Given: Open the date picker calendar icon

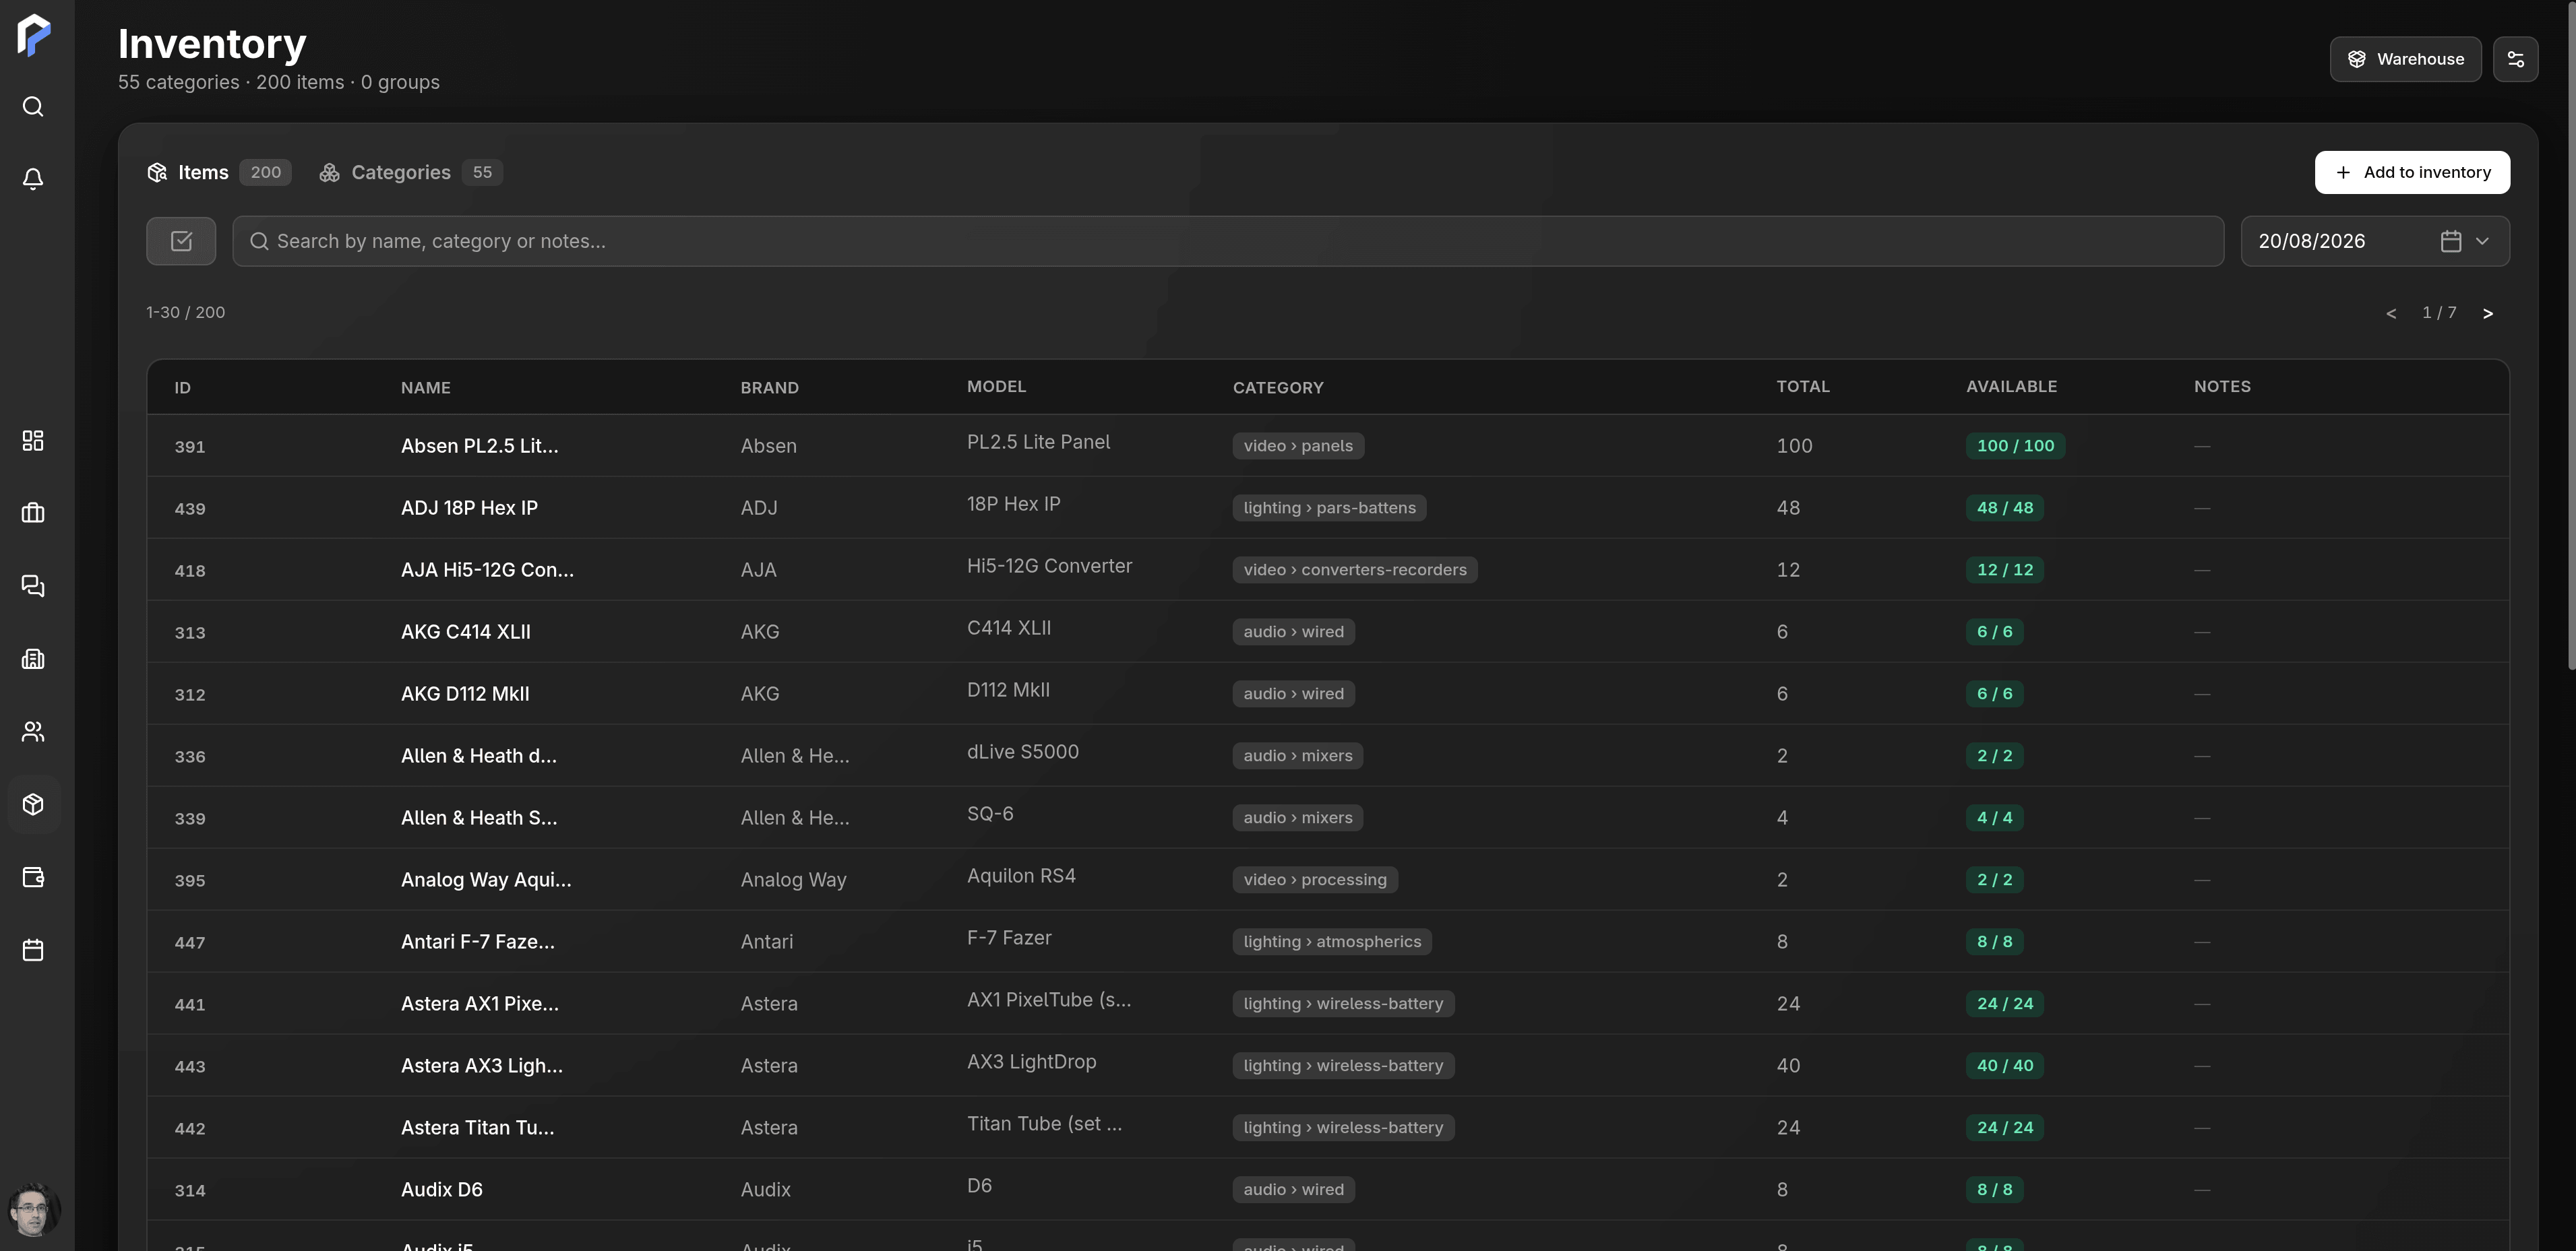Looking at the screenshot, I should coord(2450,240).
